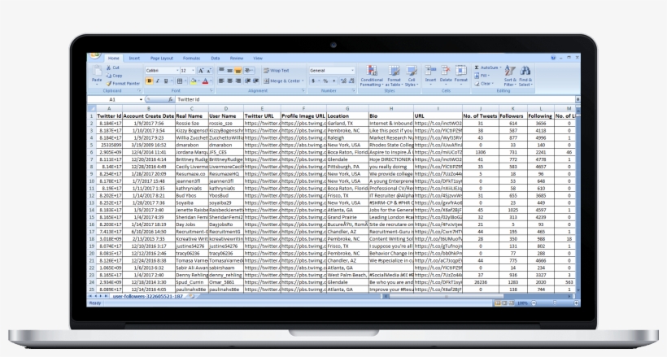The width and height of the screenshot is (667, 357).
Task: Click the Accounting dollar format icon
Action: click(x=313, y=81)
